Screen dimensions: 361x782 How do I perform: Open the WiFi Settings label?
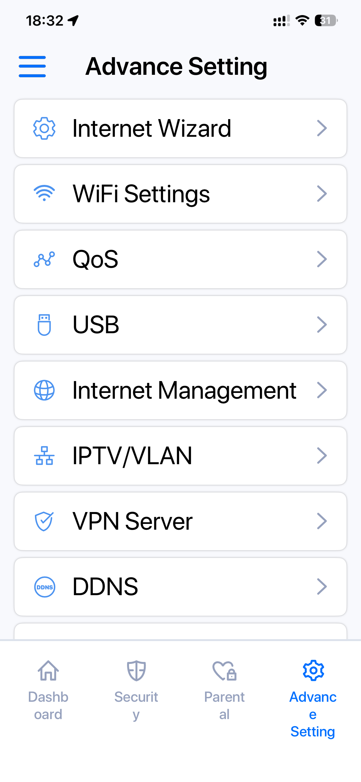coord(141,194)
